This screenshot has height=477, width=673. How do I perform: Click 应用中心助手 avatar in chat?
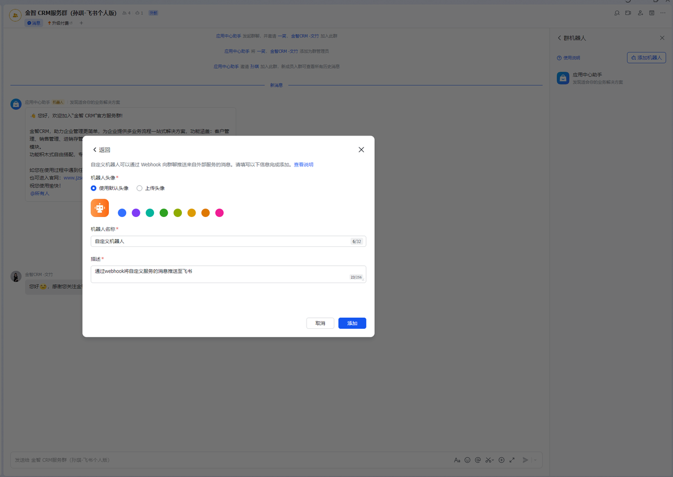tap(16, 104)
